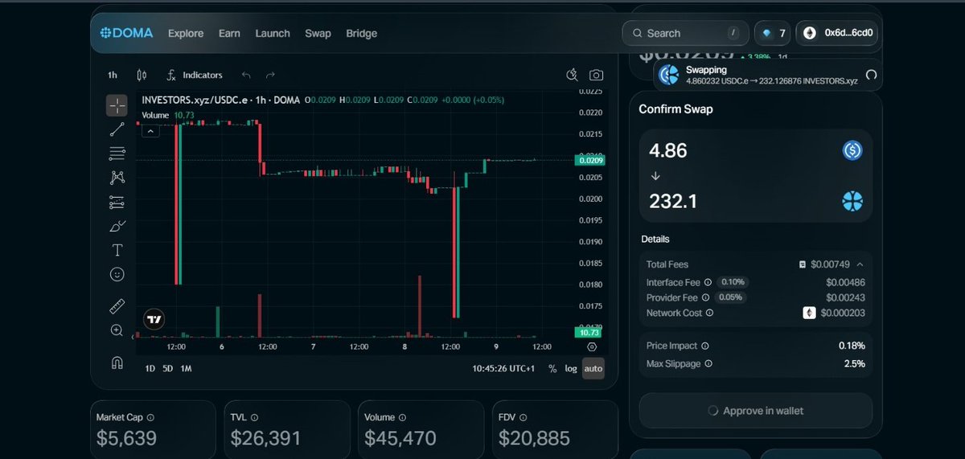Click the Volume 10.73 legend label
The width and height of the screenshot is (965, 459).
(x=168, y=115)
